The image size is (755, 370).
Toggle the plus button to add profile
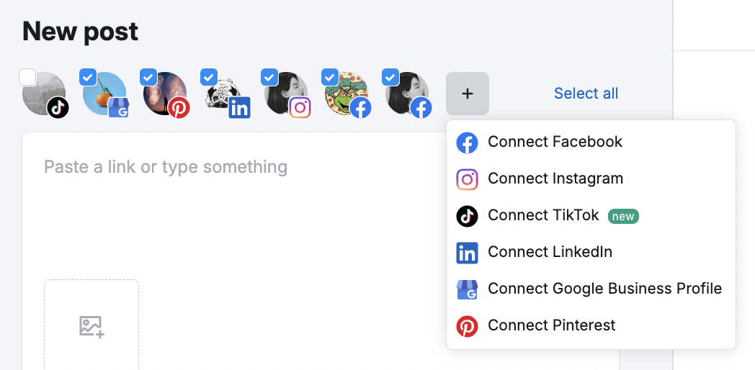tap(468, 94)
